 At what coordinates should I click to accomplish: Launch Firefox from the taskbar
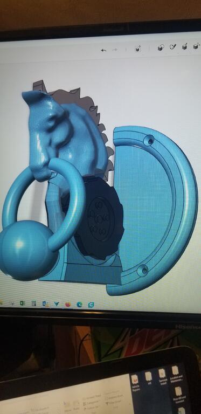tap(68, 305)
